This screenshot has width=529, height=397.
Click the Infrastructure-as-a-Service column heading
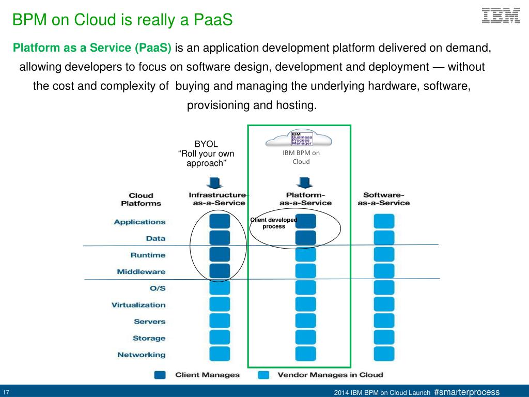tap(219, 199)
